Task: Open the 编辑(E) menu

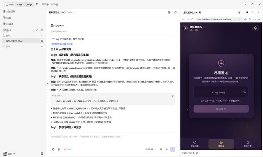Action: point(45,4)
